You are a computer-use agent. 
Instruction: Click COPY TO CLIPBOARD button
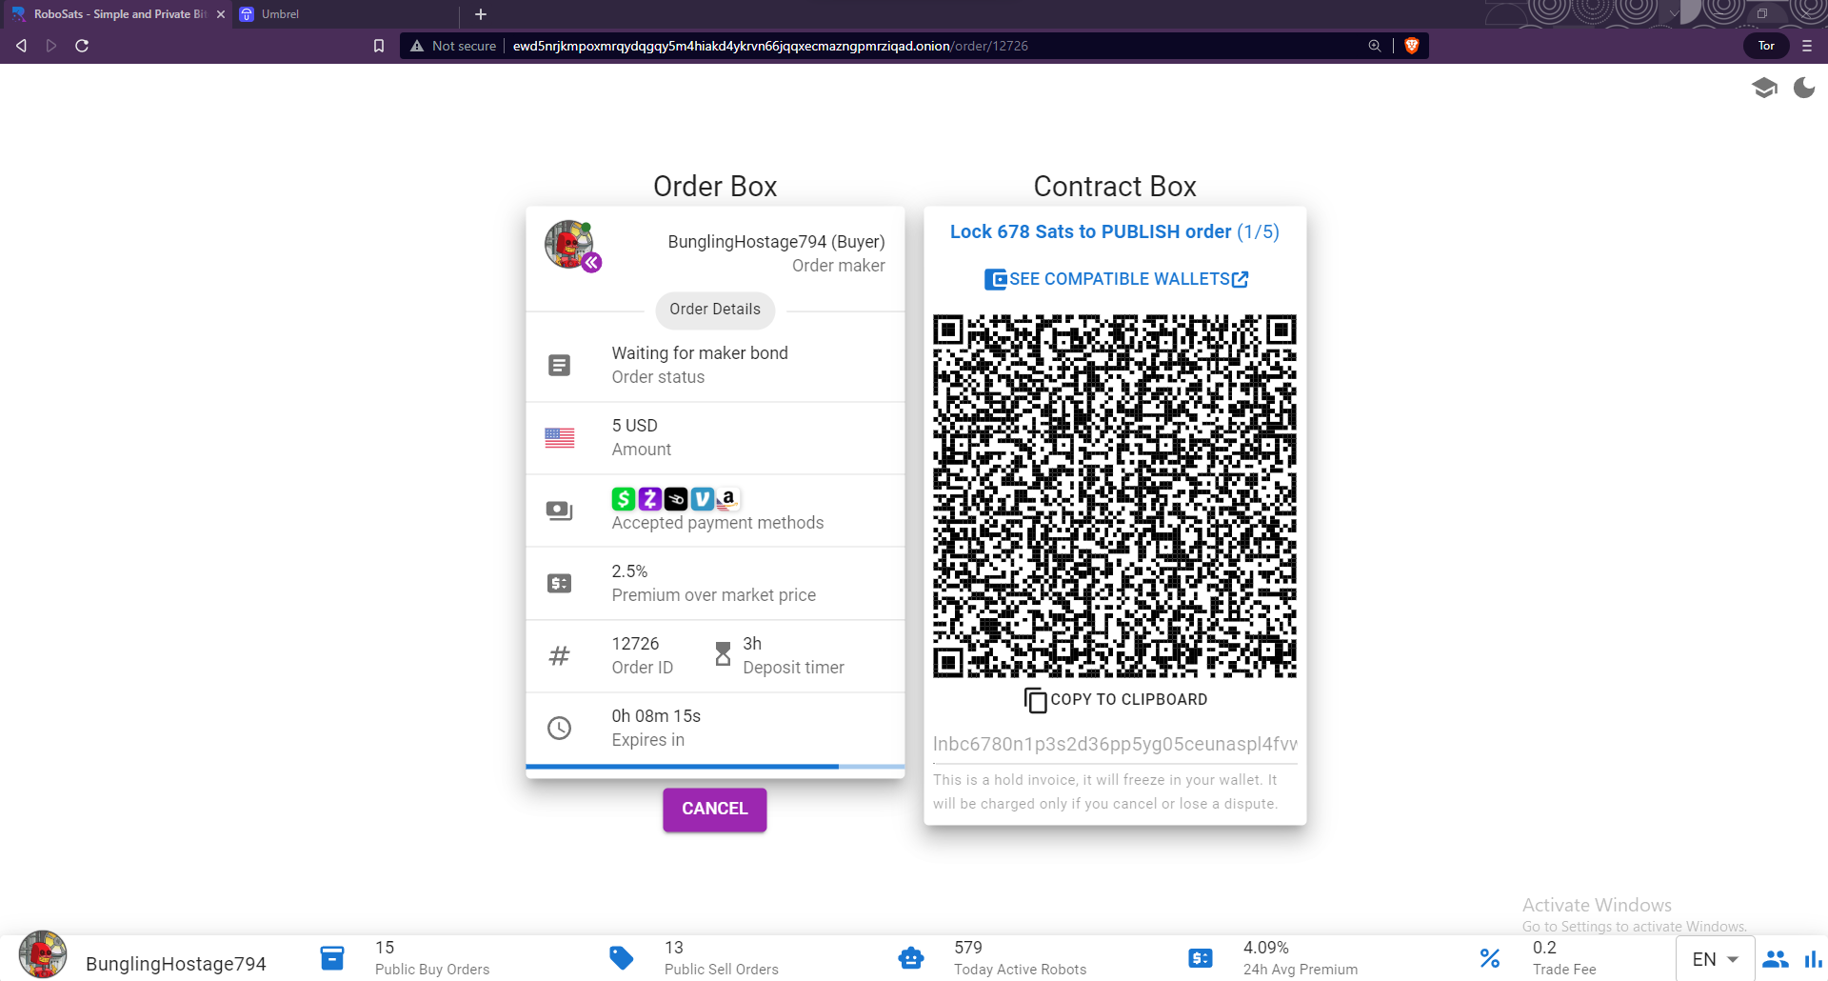1116,699
